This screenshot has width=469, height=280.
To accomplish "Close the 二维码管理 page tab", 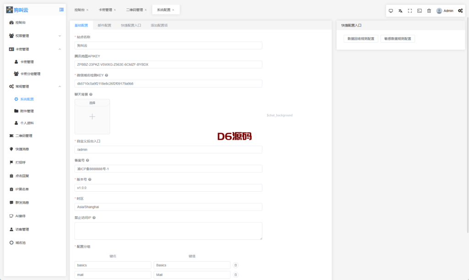I will tap(146, 10).
